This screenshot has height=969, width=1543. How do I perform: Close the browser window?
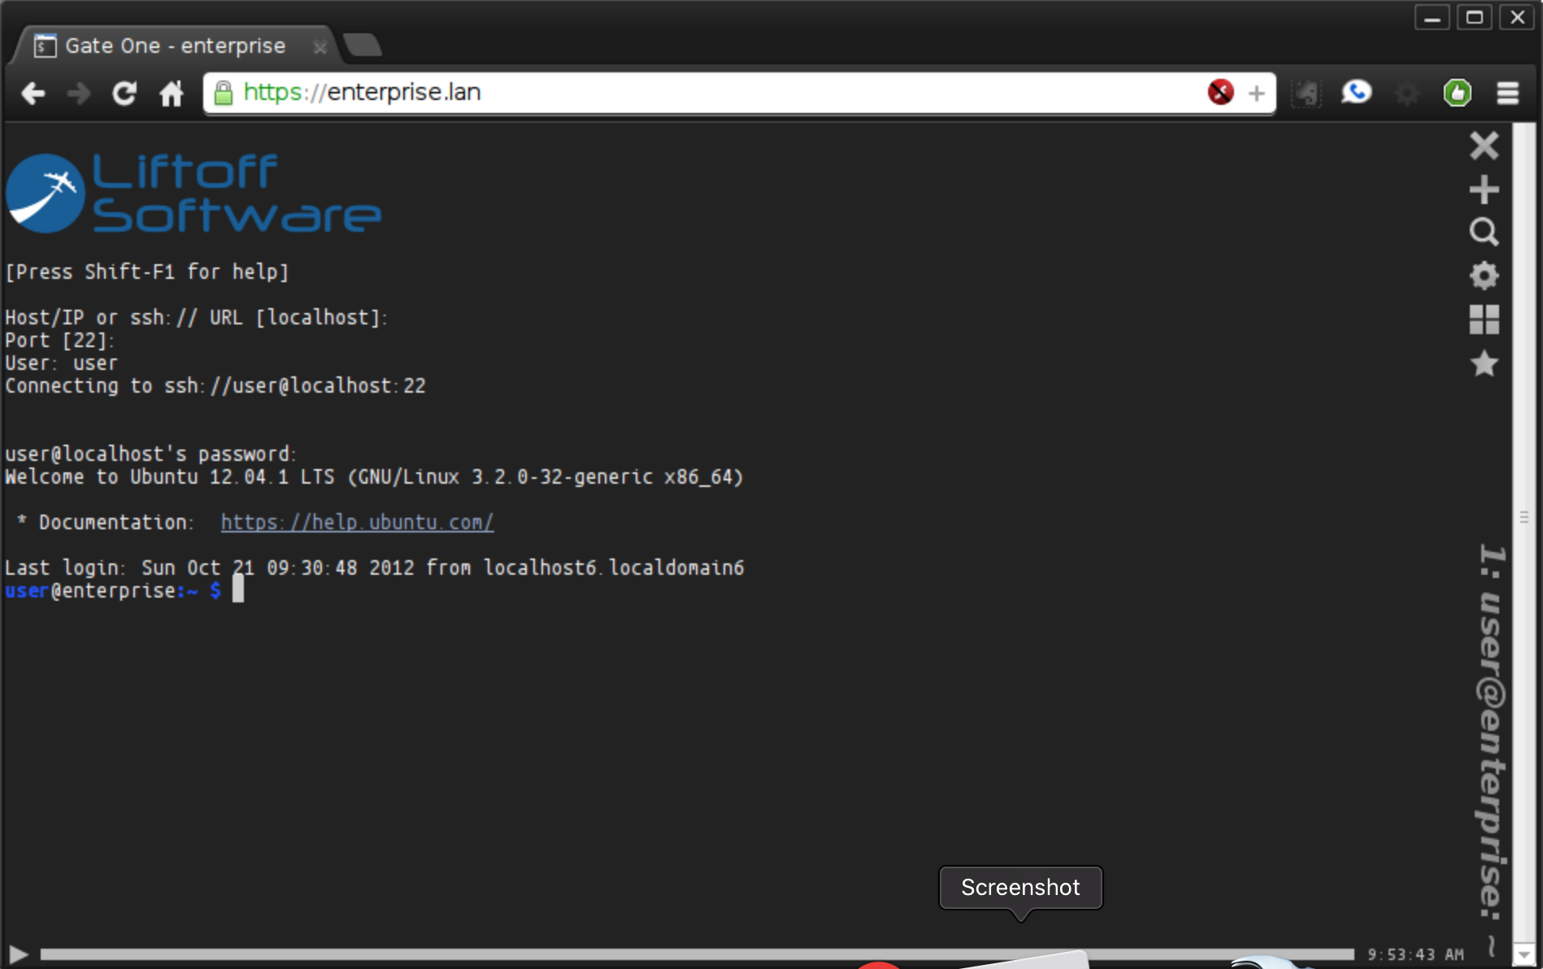(1517, 16)
